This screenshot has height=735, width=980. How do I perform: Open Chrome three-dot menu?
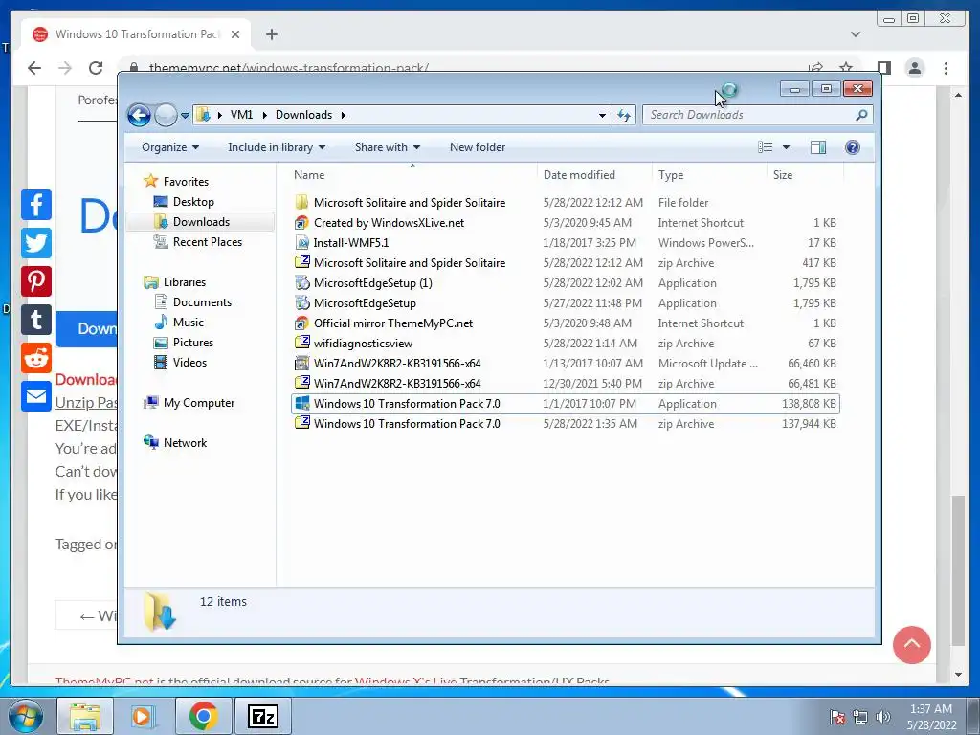coord(946,68)
